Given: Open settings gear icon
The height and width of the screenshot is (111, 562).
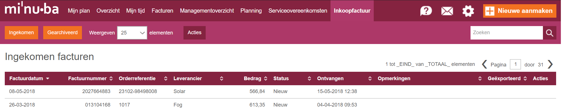Looking at the screenshot, I should [468, 11].
